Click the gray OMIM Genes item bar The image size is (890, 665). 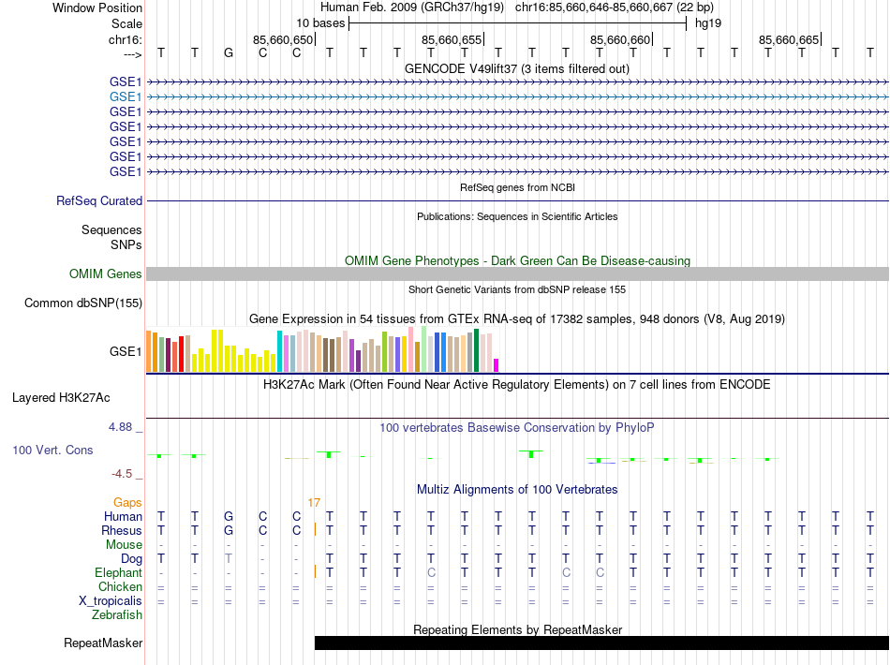coord(517,273)
